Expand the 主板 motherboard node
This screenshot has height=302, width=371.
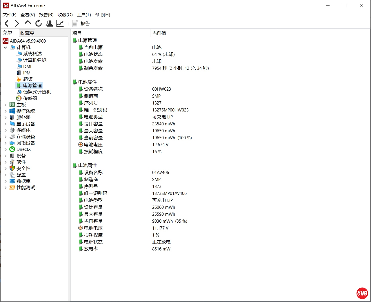6,105
